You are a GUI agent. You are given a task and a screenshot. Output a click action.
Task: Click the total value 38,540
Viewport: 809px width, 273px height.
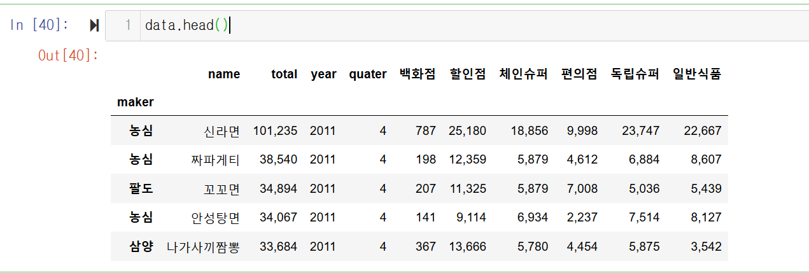tap(278, 160)
